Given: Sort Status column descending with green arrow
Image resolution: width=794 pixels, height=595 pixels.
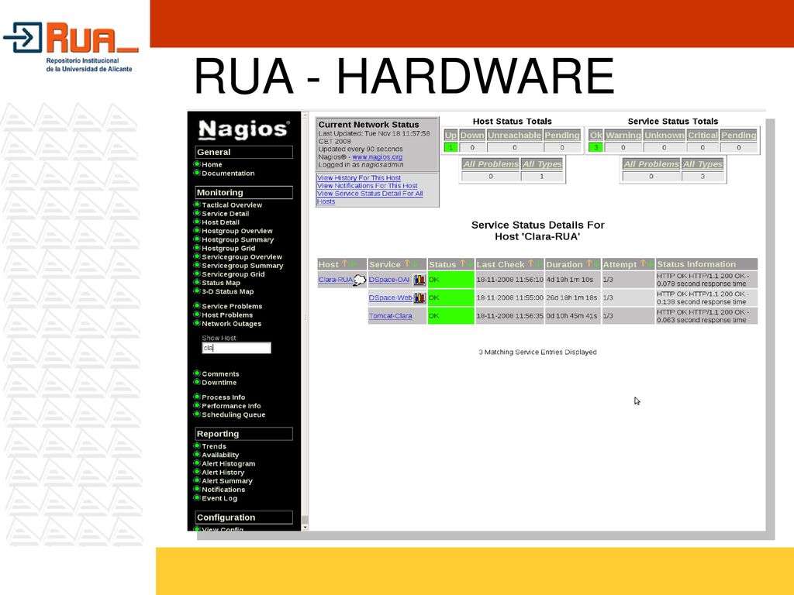Looking at the screenshot, I should (x=470, y=264).
